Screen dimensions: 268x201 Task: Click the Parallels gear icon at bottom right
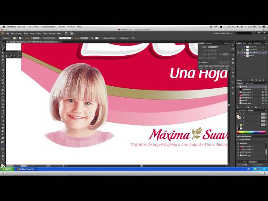(265, 173)
